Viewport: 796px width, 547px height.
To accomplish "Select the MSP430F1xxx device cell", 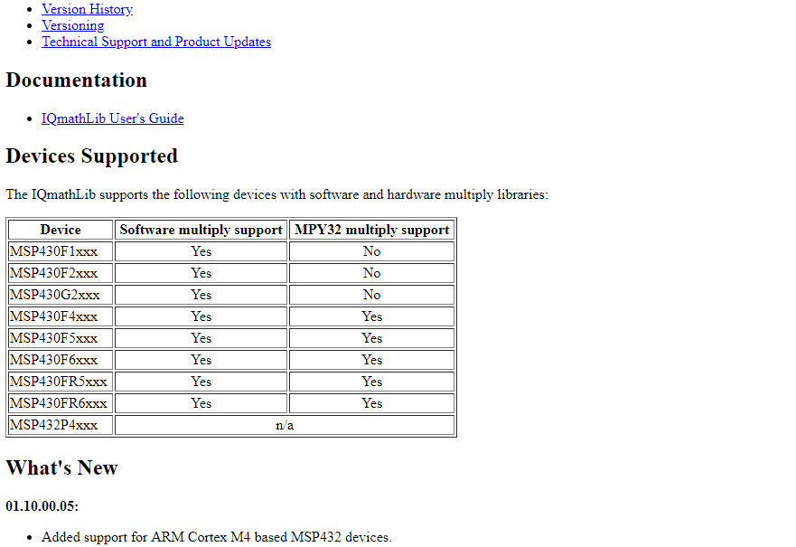I will (x=61, y=251).
